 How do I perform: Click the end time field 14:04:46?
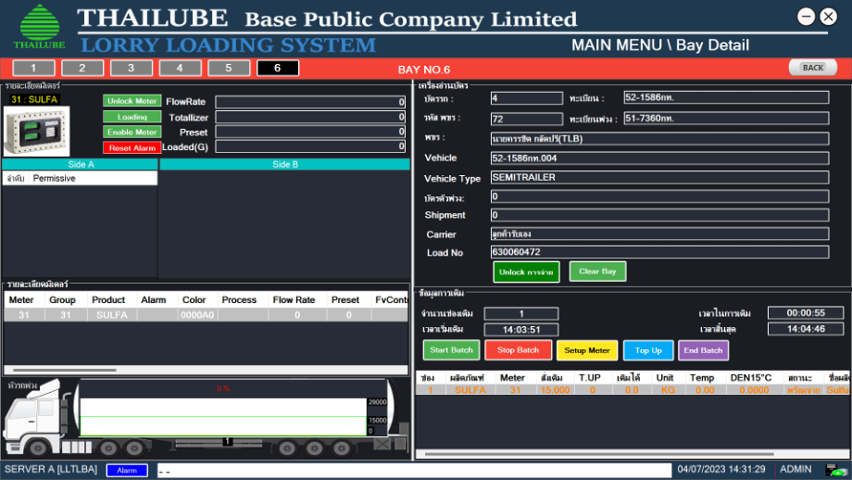click(806, 329)
